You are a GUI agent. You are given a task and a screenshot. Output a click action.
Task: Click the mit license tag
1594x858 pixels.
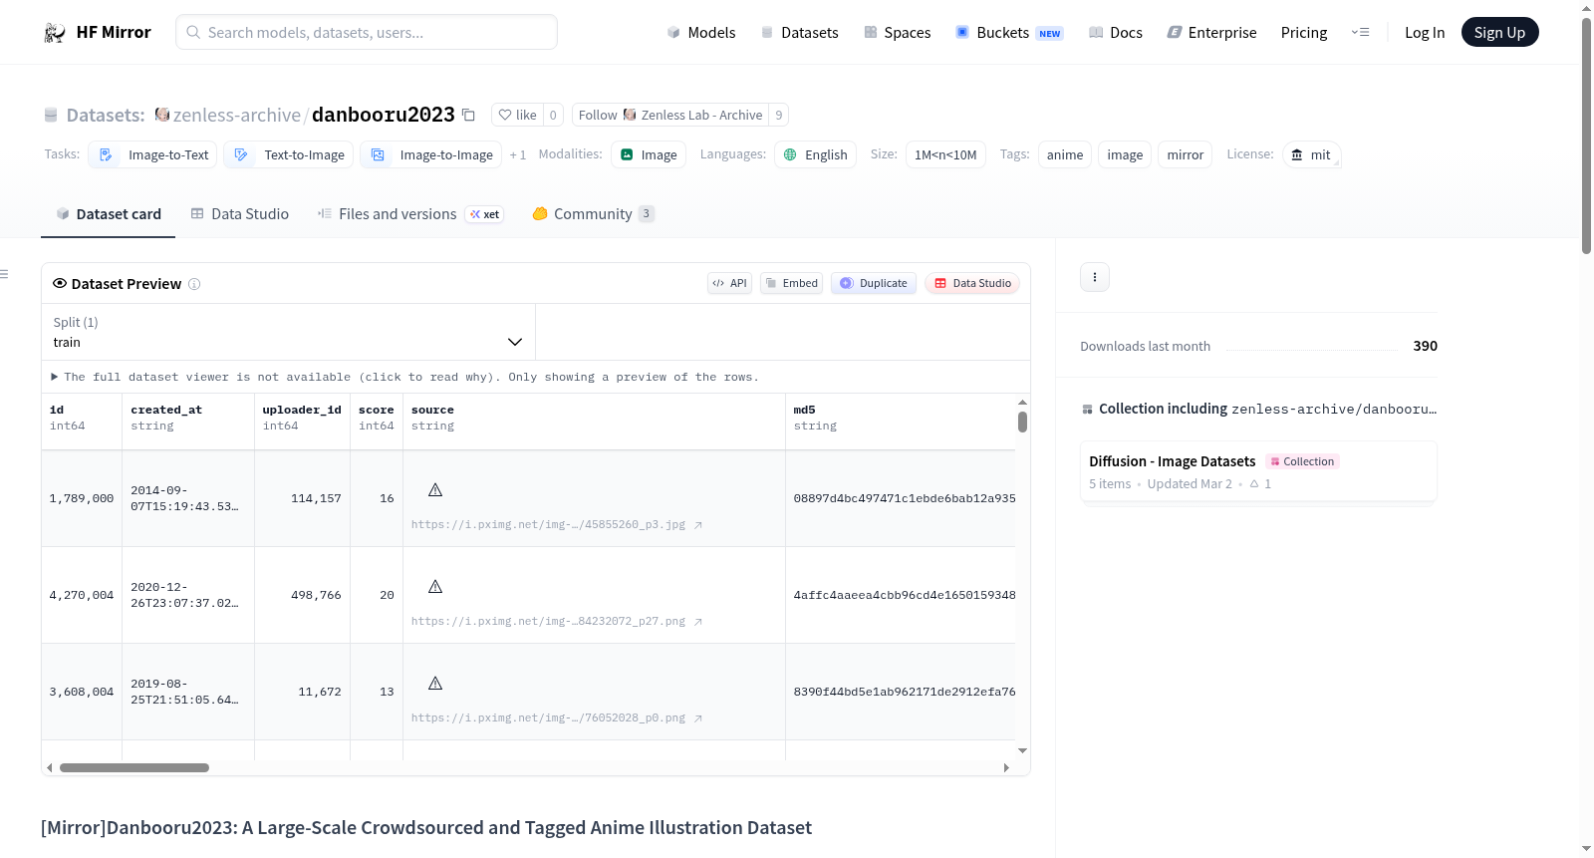(1311, 154)
